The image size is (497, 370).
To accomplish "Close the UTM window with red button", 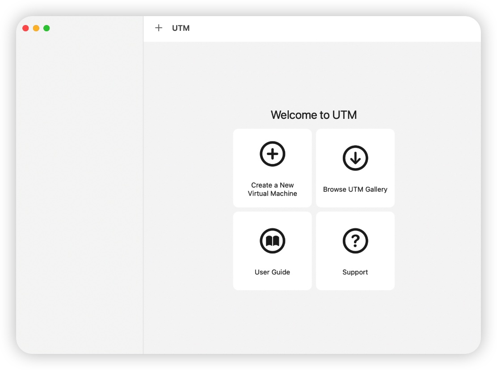I will coord(25,28).
